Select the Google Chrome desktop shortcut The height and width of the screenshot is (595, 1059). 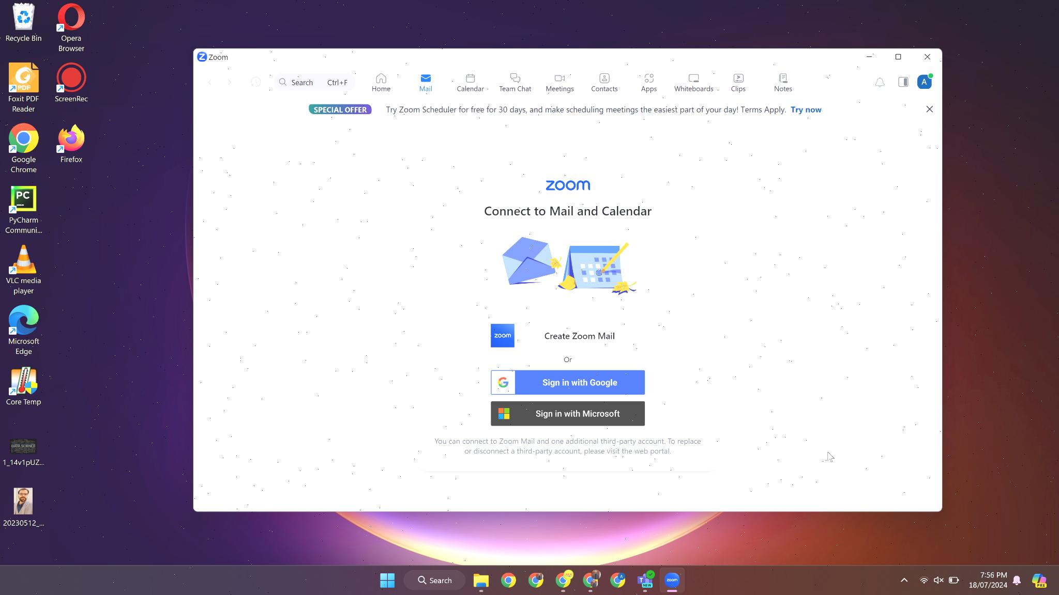point(23,149)
